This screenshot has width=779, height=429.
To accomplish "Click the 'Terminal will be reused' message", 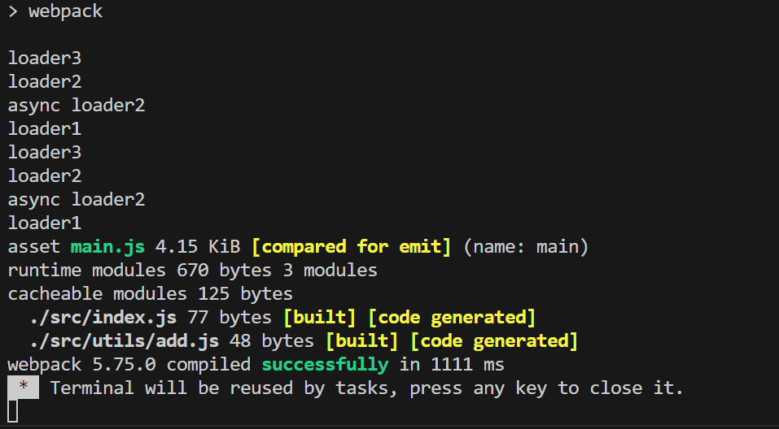I will point(366,388).
